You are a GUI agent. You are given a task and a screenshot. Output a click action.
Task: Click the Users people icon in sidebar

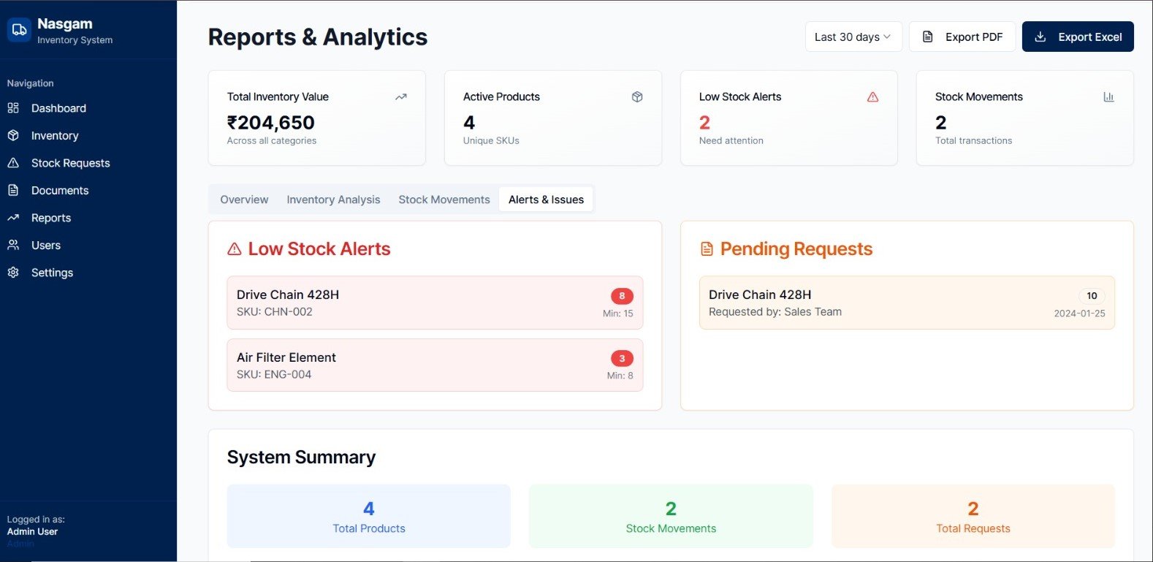point(13,245)
